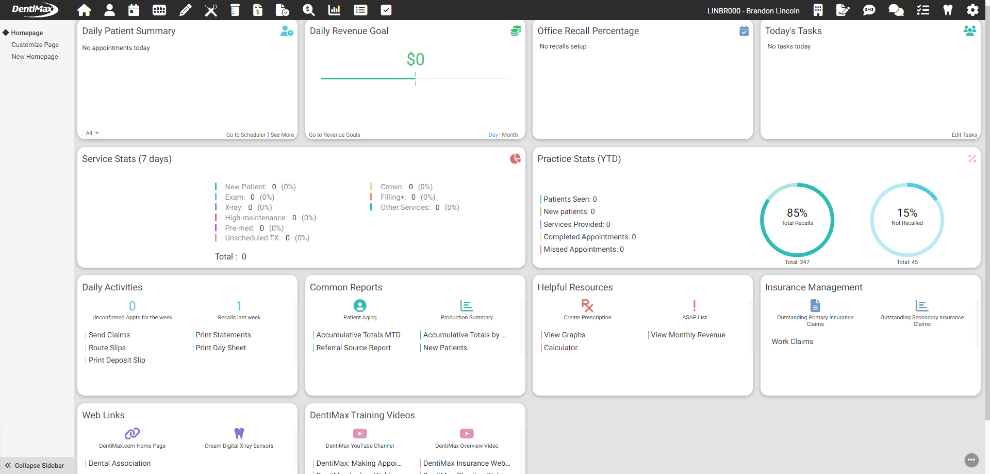The height and width of the screenshot is (474, 990).
Task: Select Customize Page in the sidebar
Action: [35, 44]
